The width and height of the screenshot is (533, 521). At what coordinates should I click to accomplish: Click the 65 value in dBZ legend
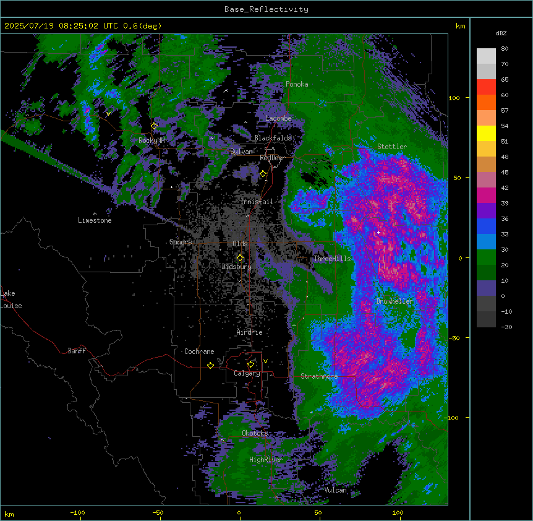pos(505,80)
